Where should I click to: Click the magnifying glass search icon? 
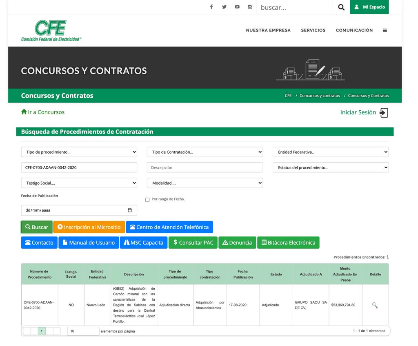click(341, 7)
